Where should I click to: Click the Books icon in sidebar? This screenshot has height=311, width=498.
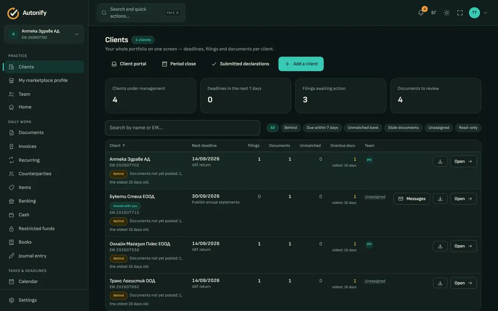(11, 242)
